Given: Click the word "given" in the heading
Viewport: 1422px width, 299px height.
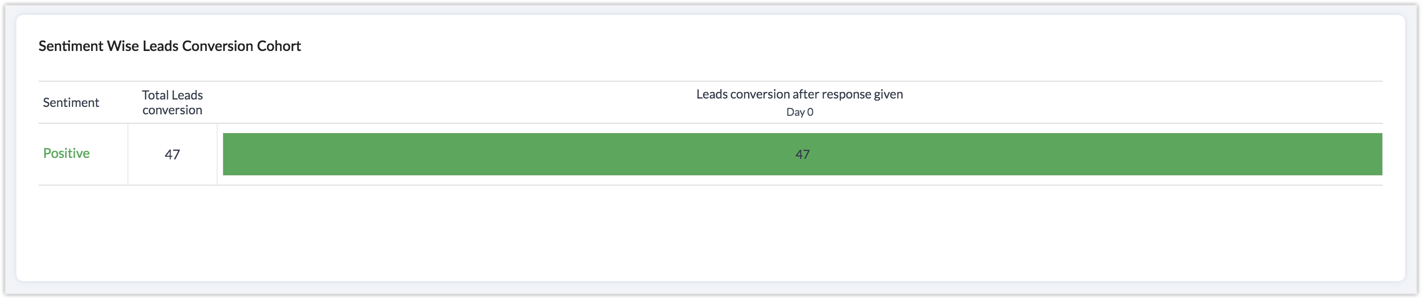Looking at the screenshot, I should click(887, 94).
